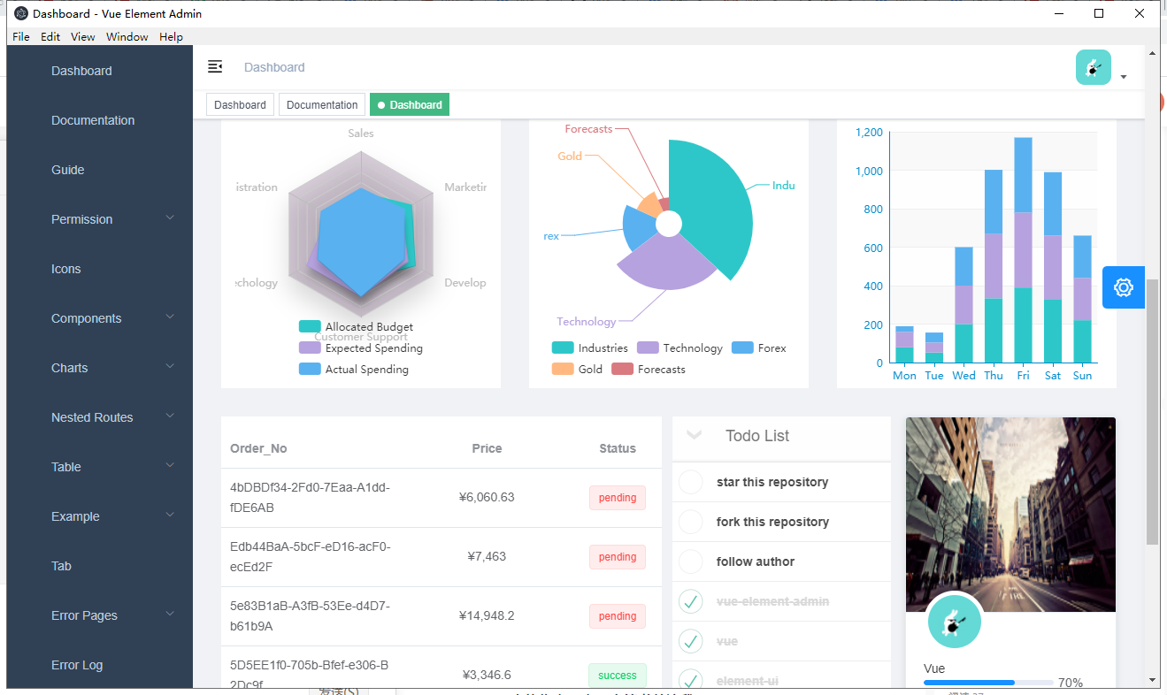Toggle Industries legend swatch in pie chart
Screen dimensions: 1167x695
click(563, 348)
